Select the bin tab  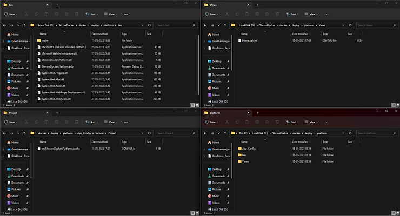click(25, 5)
